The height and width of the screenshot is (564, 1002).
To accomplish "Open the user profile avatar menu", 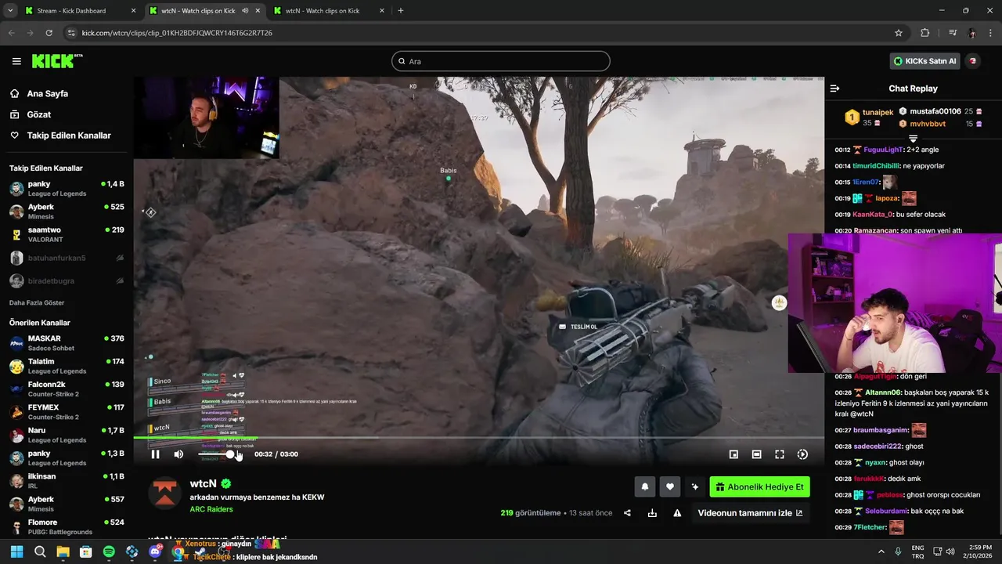I will point(973,61).
